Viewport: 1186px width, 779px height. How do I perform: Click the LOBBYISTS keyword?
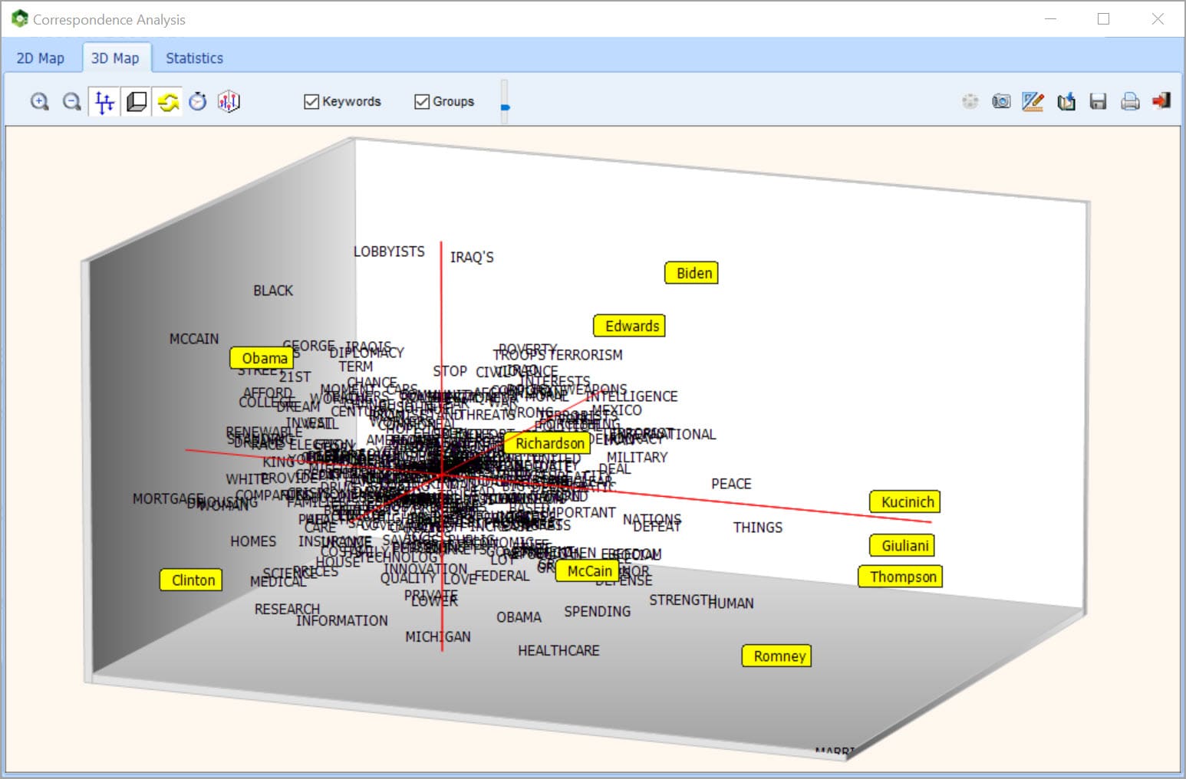[389, 251]
